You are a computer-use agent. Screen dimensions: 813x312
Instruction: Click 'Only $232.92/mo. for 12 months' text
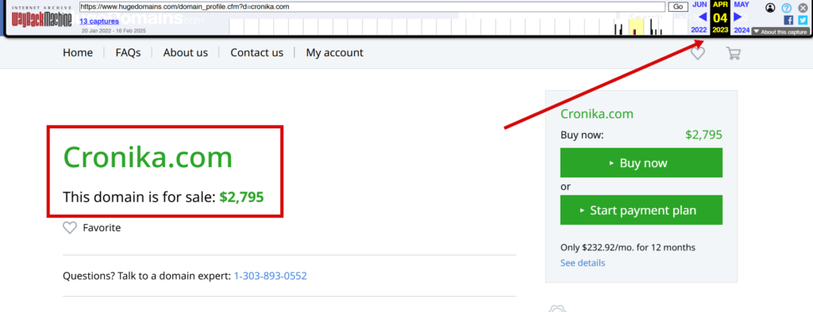coord(628,247)
